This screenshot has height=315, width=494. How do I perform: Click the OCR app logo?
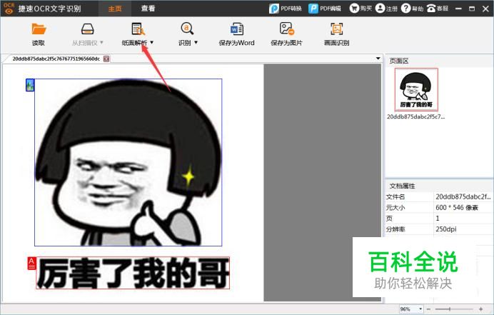point(9,9)
